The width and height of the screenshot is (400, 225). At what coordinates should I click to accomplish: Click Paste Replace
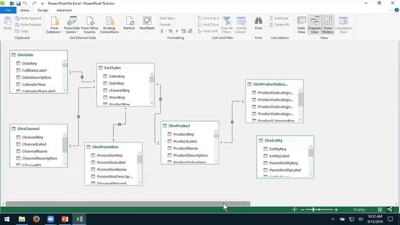tap(28, 25)
